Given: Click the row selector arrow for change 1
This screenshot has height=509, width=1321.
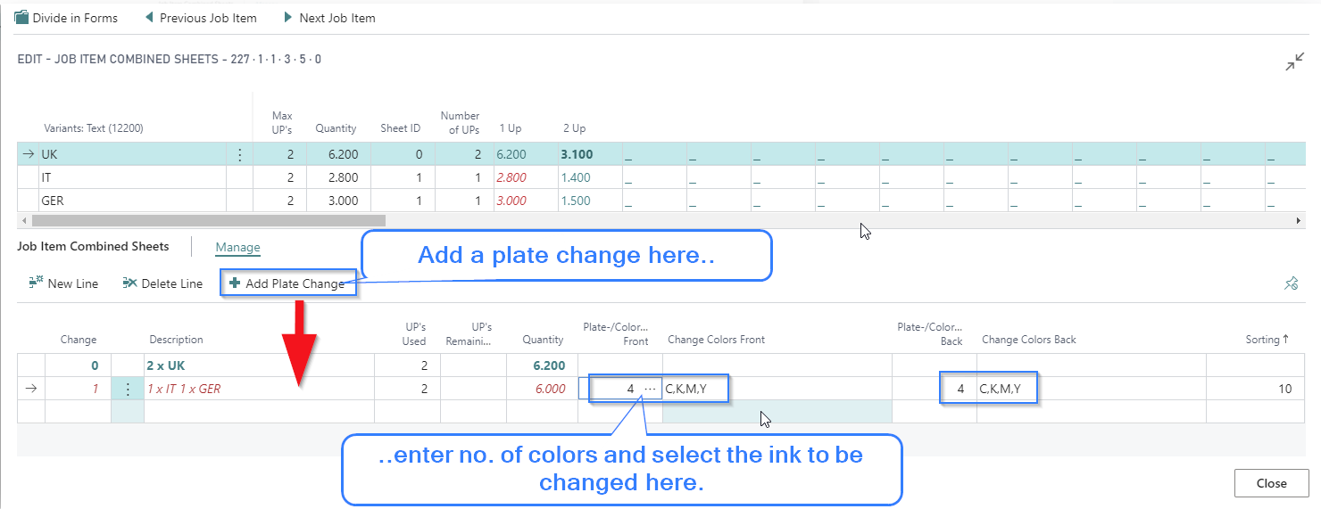Looking at the screenshot, I should click(x=30, y=389).
